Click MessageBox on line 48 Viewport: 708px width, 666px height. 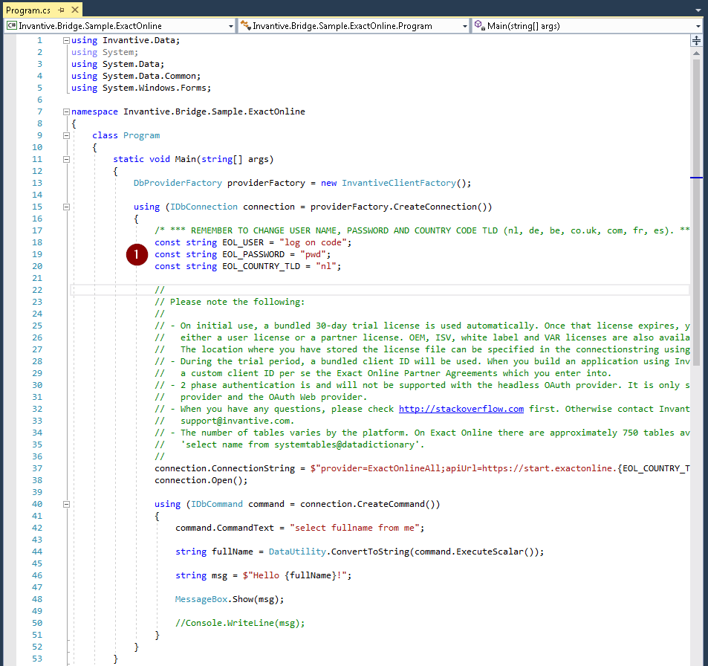point(201,599)
